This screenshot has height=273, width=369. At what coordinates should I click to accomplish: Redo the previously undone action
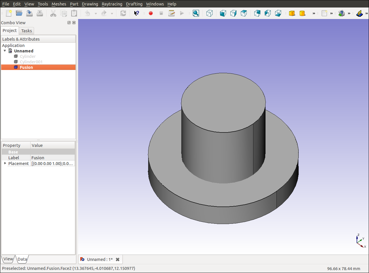click(104, 13)
